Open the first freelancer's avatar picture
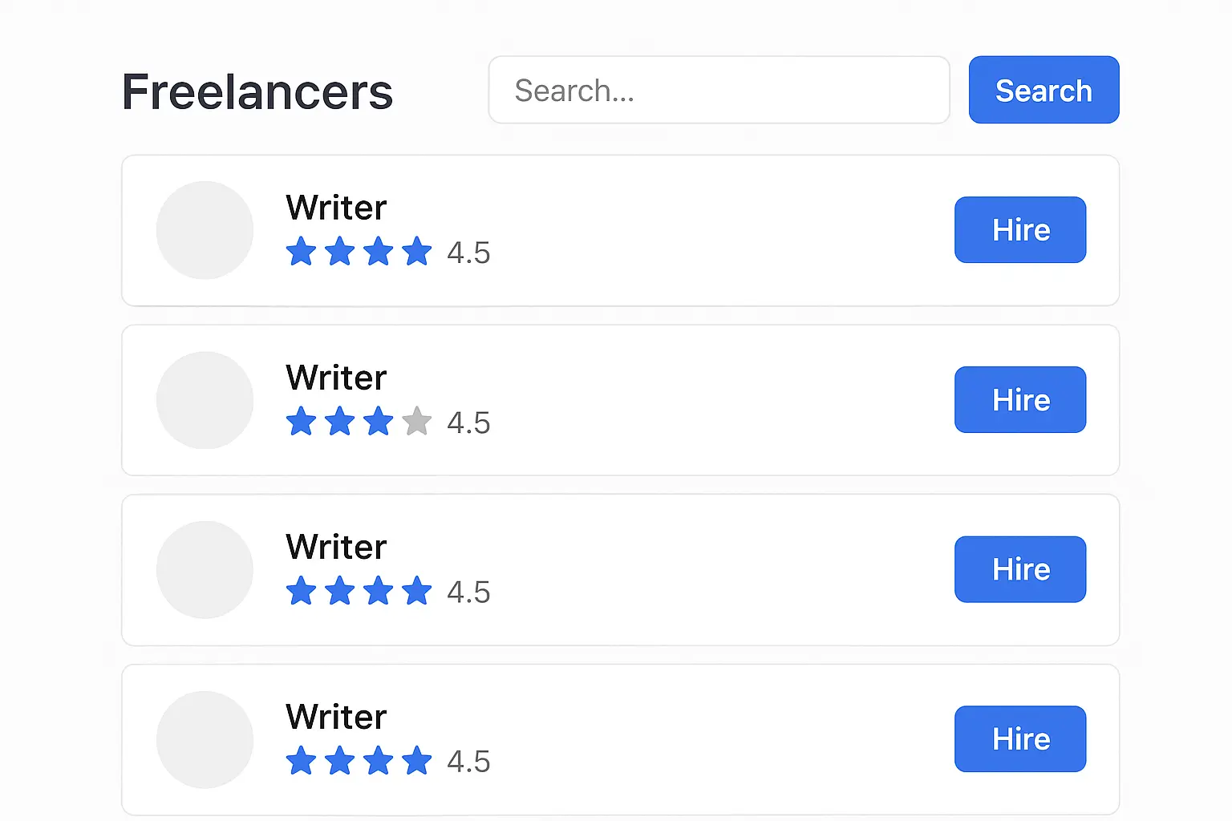Viewport: 1232px width, 821px height. (x=205, y=230)
